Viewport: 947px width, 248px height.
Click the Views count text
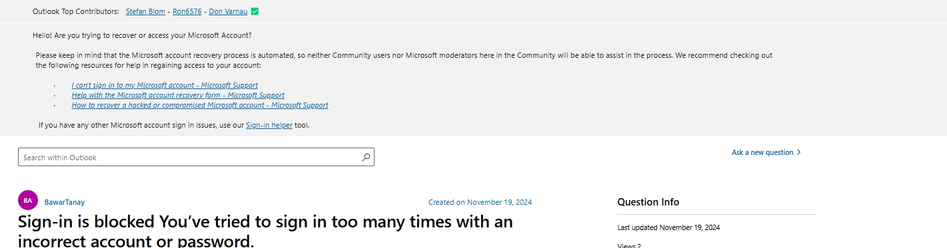pos(629,245)
